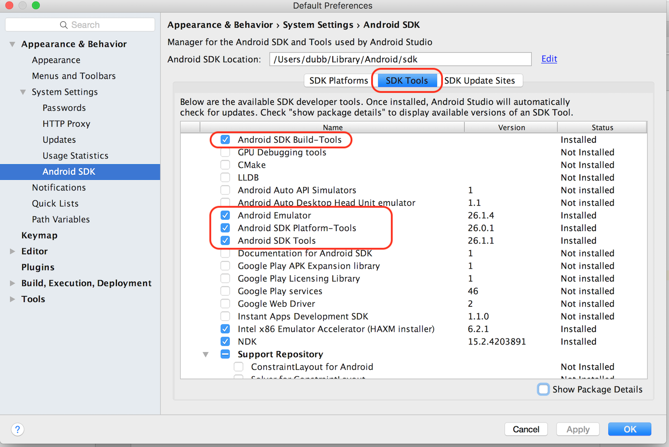
Task: Uncheck the NDK checkbox
Action: pyautogui.click(x=225, y=342)
